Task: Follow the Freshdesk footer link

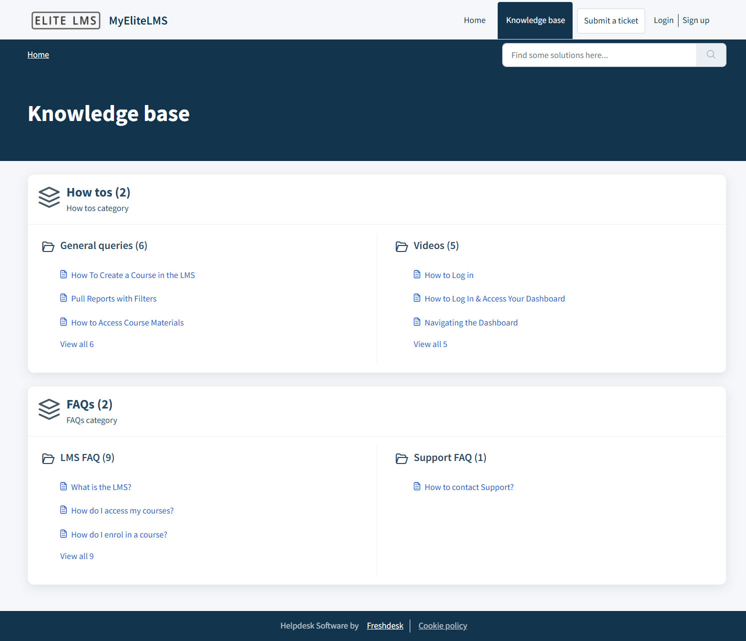Action: coord(385,625)
